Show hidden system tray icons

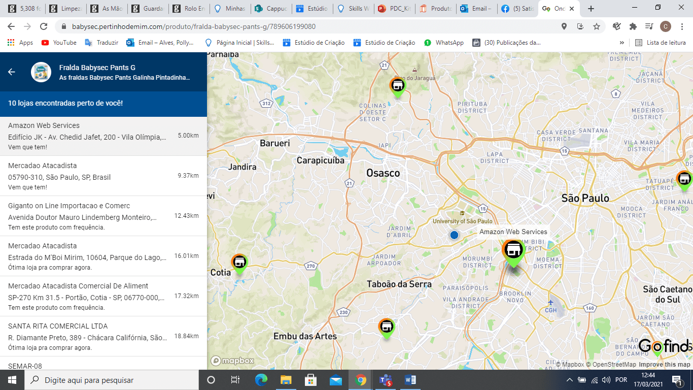coord(570,380)
